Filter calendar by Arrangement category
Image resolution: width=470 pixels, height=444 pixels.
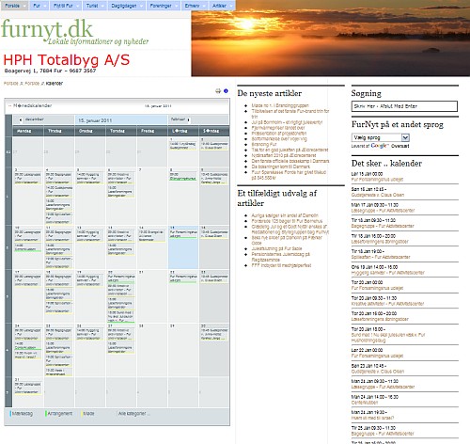59,414
